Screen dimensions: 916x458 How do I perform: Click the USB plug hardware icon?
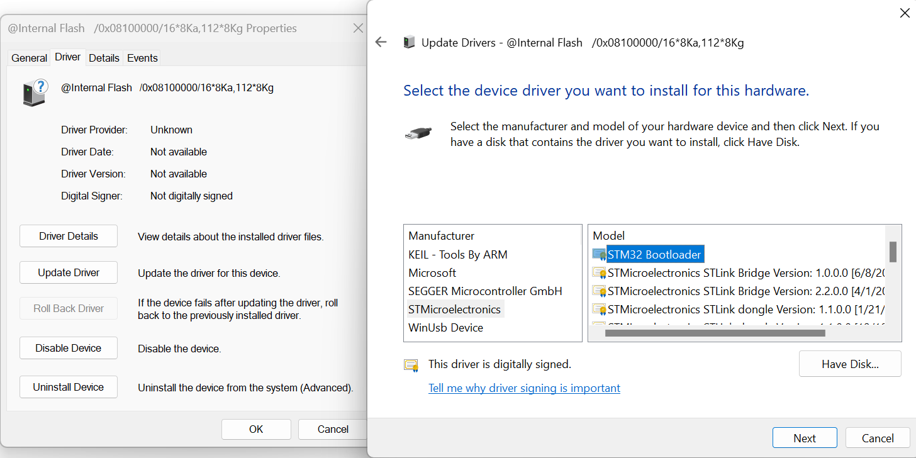tap(418, 134)
